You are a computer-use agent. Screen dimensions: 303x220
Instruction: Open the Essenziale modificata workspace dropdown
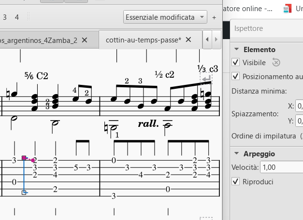(165, 17)
